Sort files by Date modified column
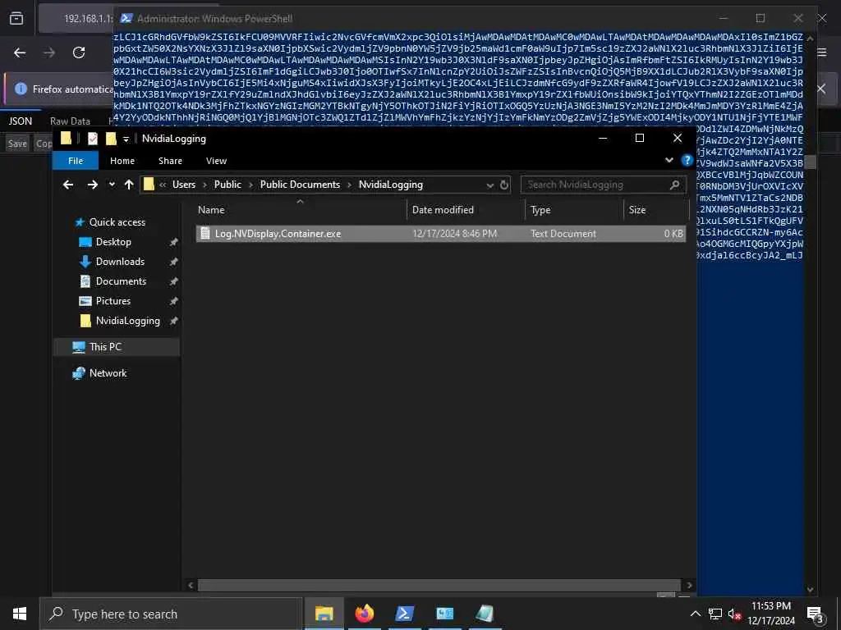 point(466,210)
